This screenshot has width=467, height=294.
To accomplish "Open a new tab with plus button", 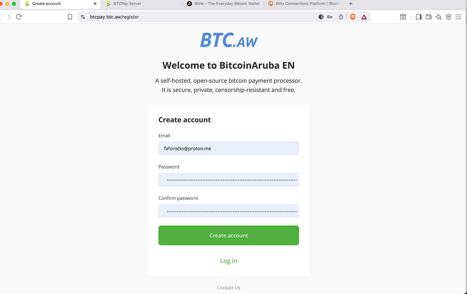I will tap(351, 4).
